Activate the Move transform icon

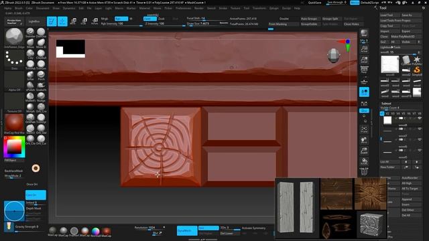pyautogui.click(x=73, y=21)
